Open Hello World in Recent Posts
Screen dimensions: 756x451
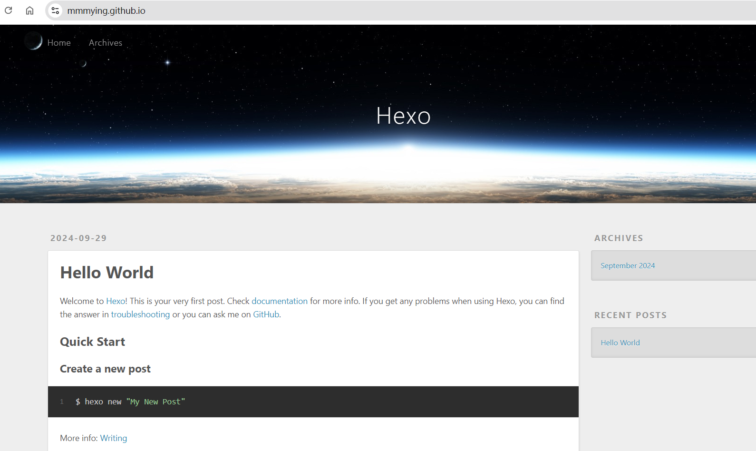[620, 343]
